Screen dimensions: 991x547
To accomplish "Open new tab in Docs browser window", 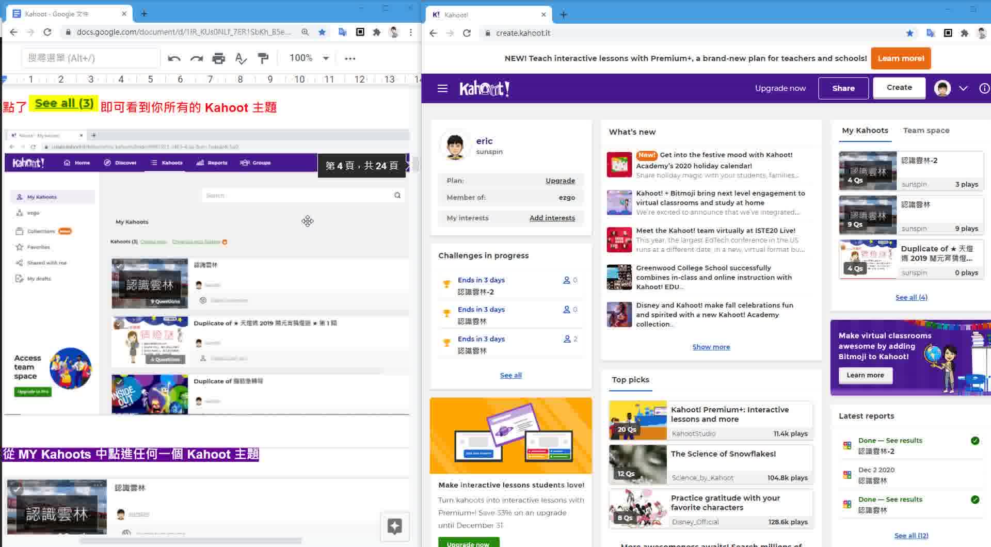I will tap(144, 14).
